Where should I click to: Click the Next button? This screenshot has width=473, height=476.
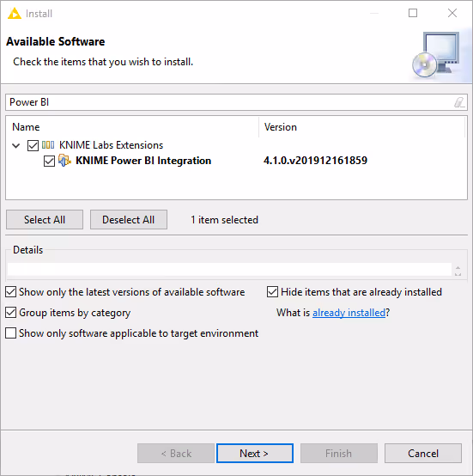tap(255, 454)
